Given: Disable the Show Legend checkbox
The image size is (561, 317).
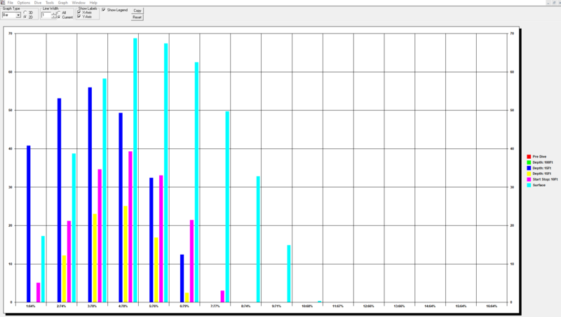Looking at the screenshot, I should click(104, 10).
